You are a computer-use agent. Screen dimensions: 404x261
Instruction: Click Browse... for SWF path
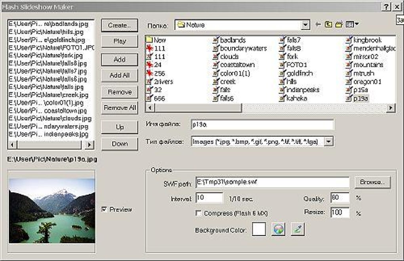[x=372, y=182]
